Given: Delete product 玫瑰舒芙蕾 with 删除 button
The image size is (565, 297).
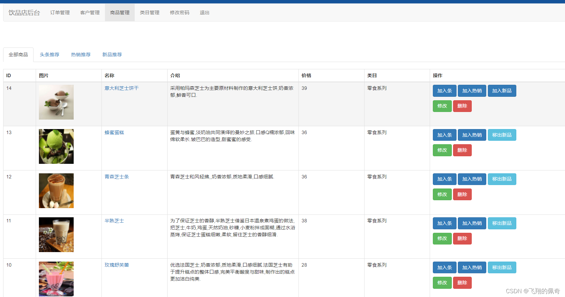Looking at the screenshot, I should (x=462, y=283).
